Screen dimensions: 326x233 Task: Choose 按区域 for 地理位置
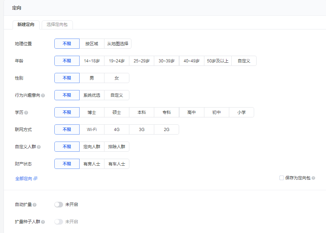(x=92, y=44)
